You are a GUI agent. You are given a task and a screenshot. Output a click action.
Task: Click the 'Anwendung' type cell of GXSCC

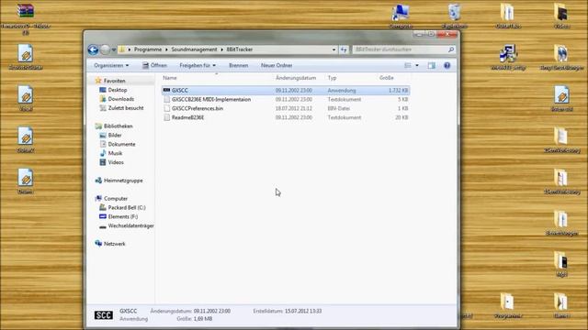point(342,91)
